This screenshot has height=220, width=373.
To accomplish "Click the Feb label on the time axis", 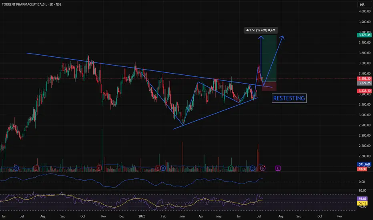I will (x=164, y=216).
